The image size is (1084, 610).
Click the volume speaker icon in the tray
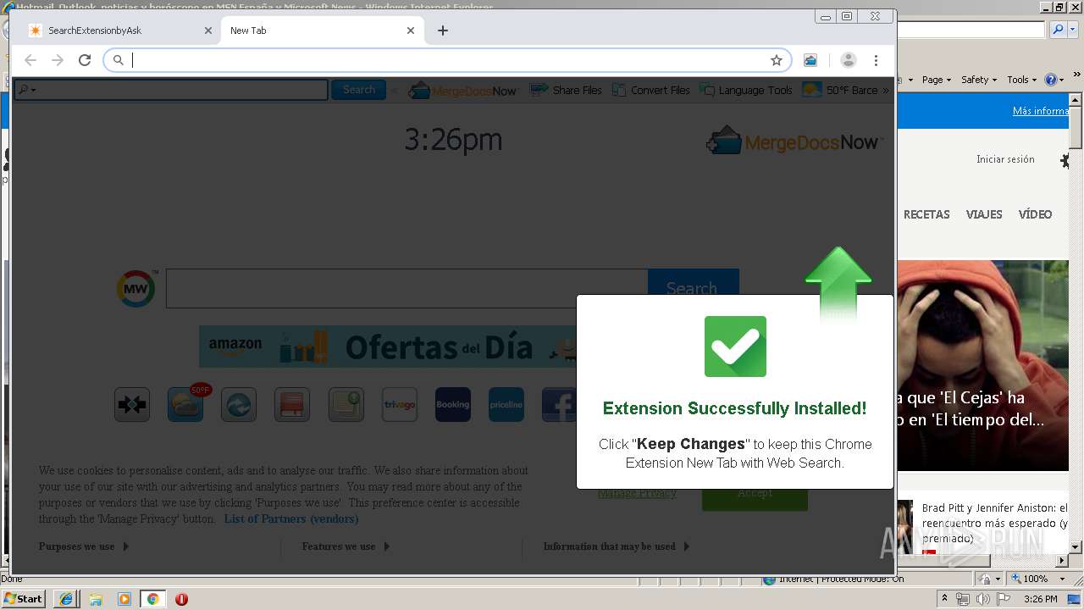[982, 599]
